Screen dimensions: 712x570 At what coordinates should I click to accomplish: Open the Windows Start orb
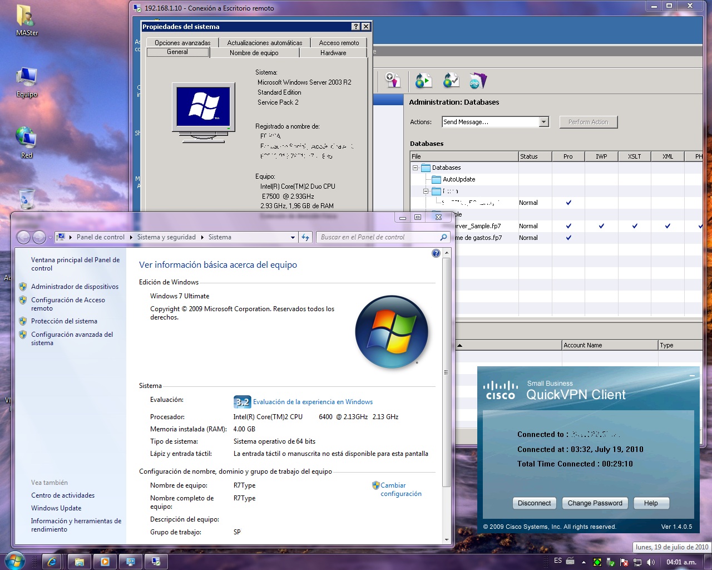14,562
